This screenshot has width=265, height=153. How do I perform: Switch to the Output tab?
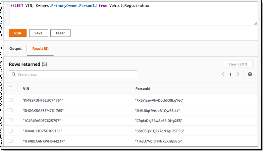[16, 49]
